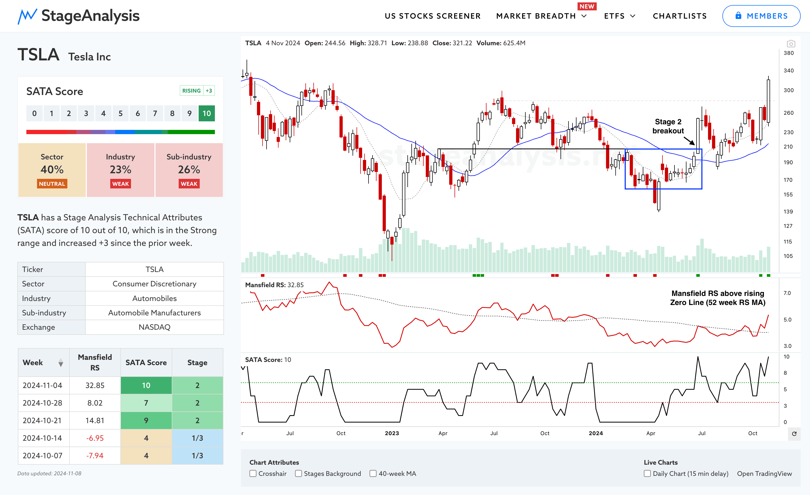Click the SATA Score 9 cell

(146, 420)
